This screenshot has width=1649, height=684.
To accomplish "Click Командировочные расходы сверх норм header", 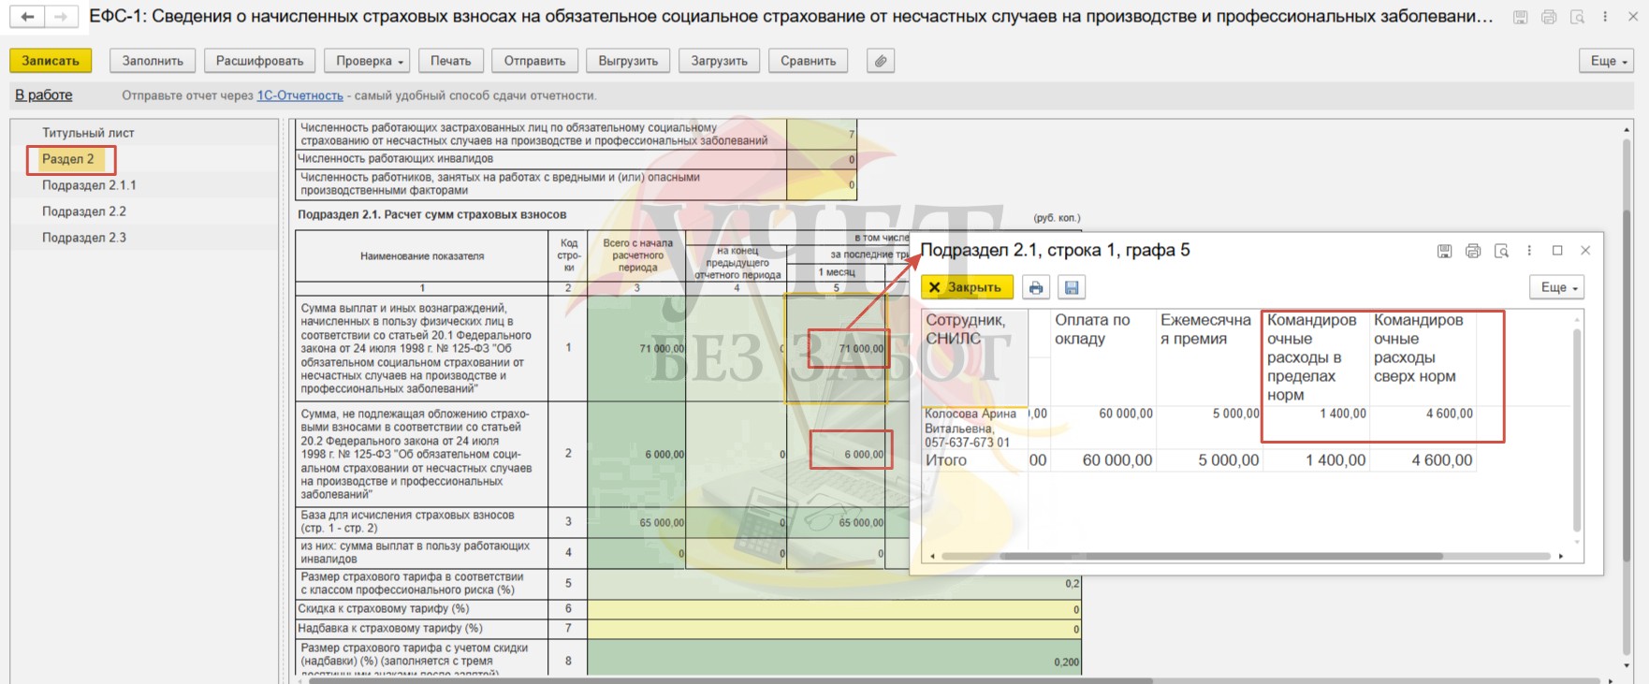I will coord(1423,357).
